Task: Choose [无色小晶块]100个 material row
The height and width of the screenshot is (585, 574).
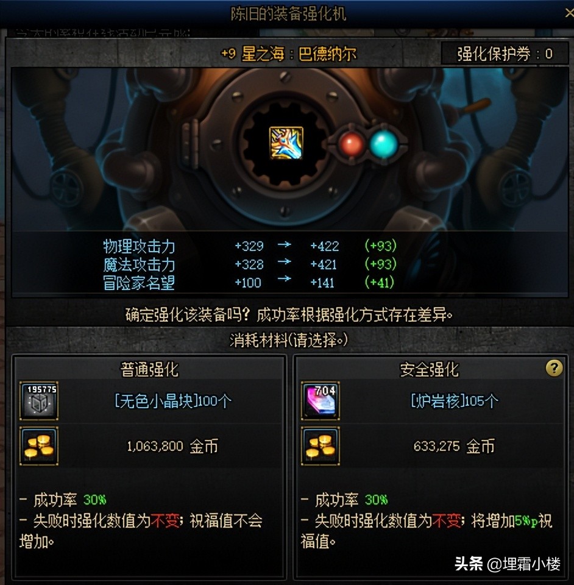Action: click(151, 401)
